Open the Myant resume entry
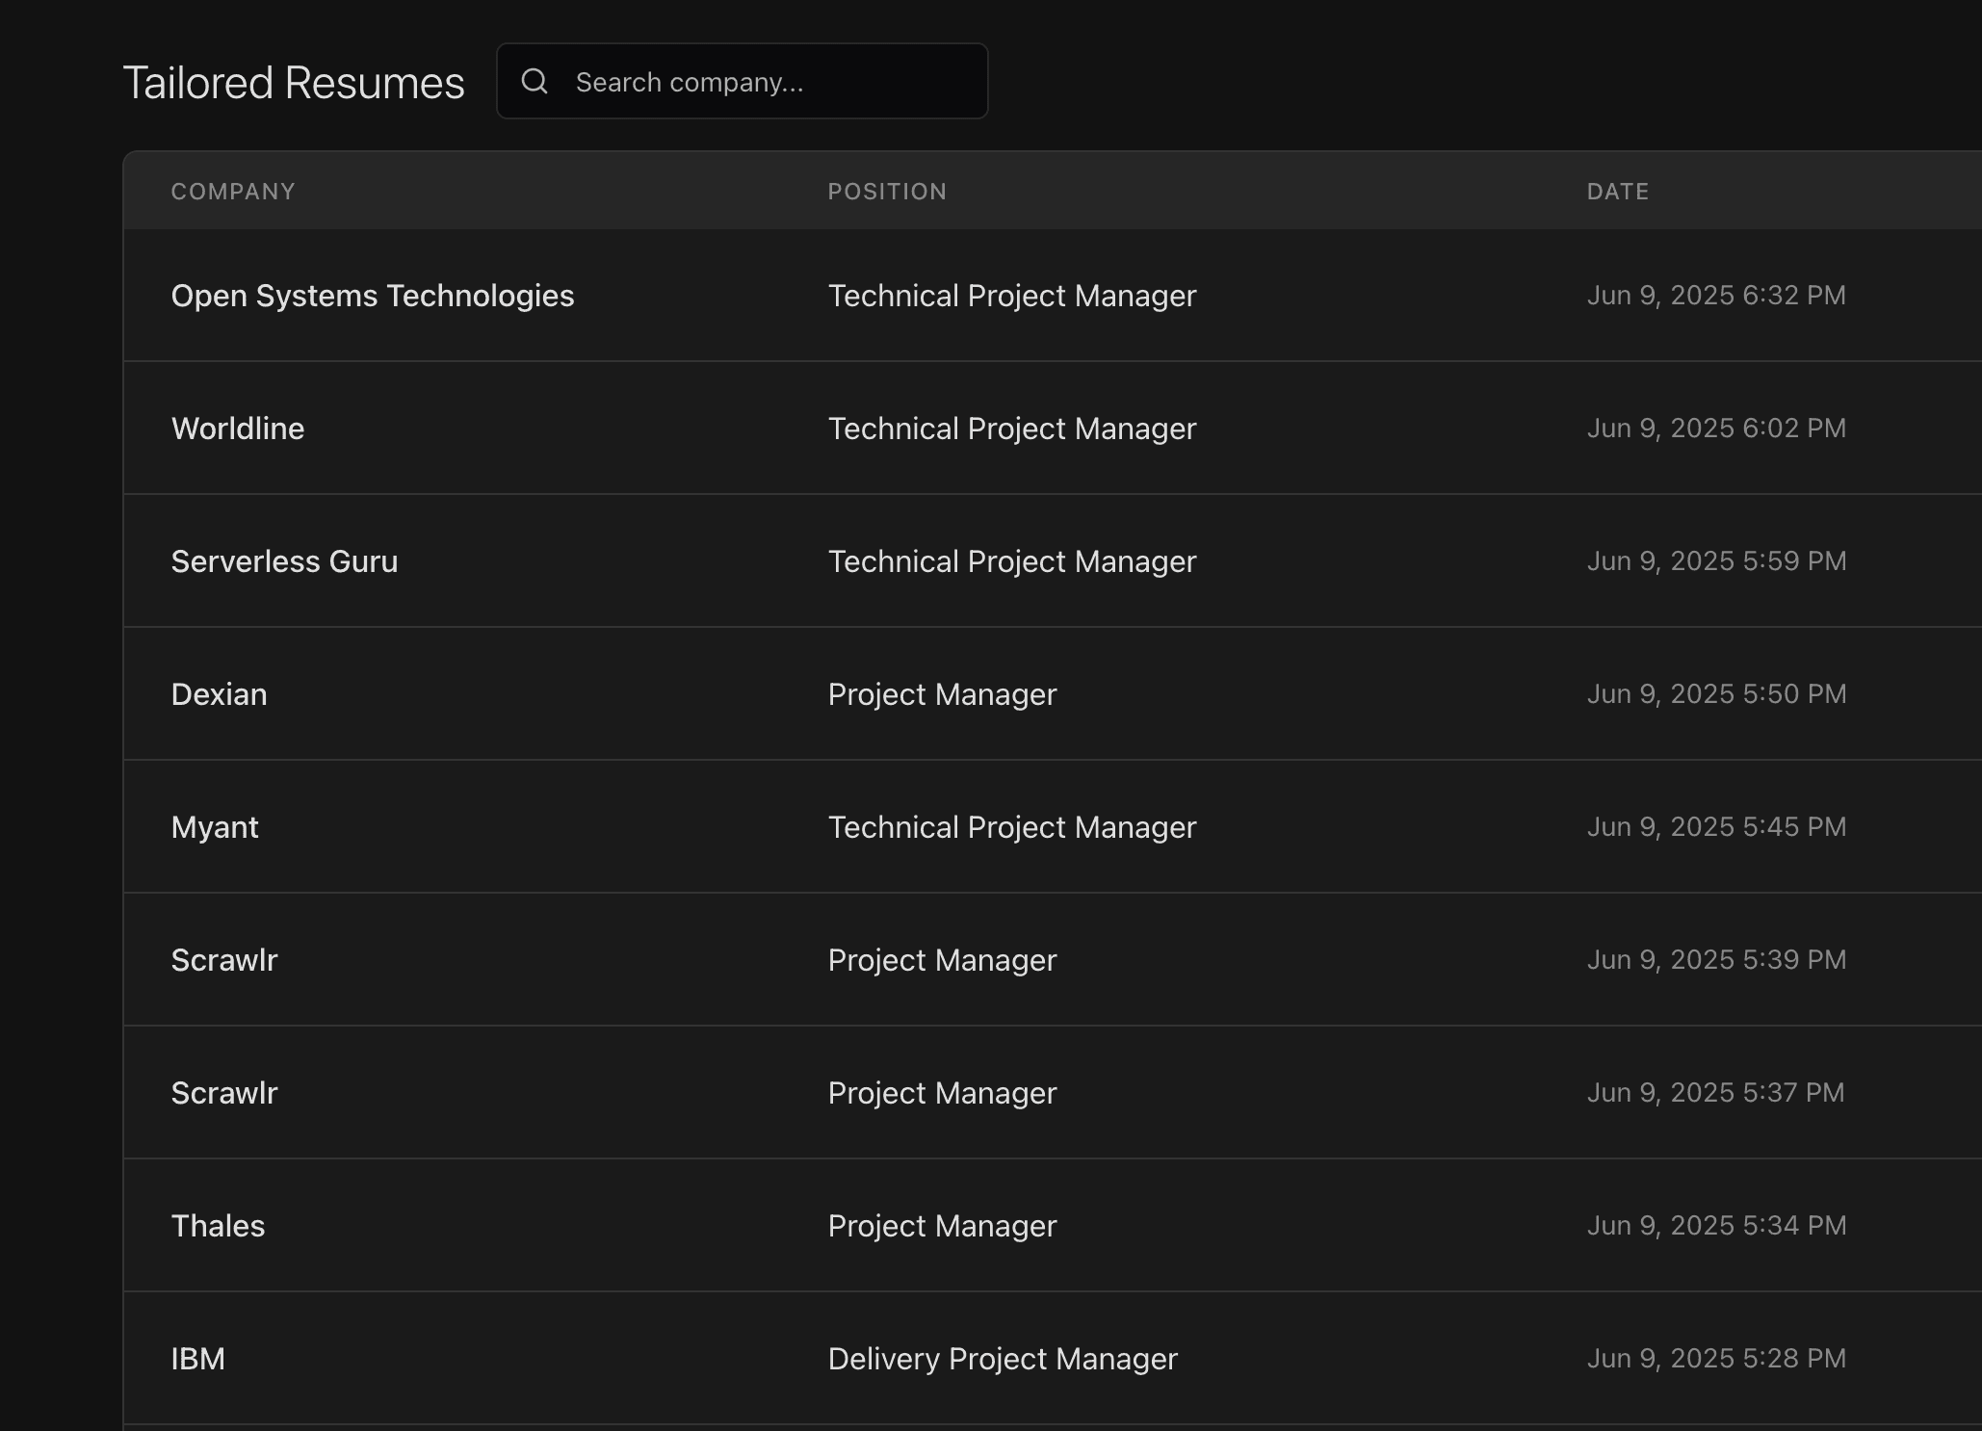1982x1431 pixels. pyautogui.click(x=1053, y=827)
